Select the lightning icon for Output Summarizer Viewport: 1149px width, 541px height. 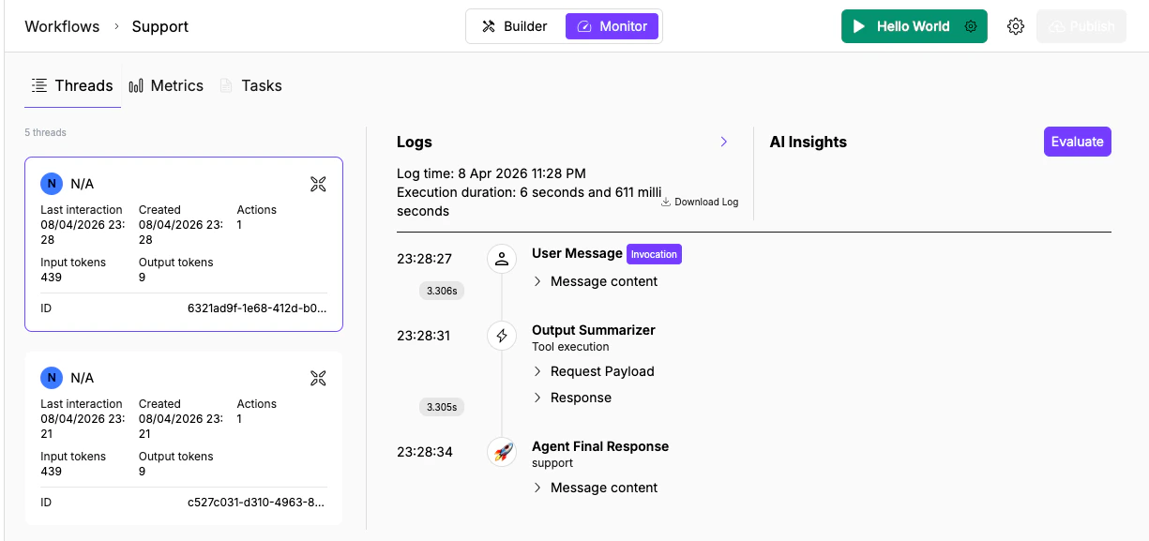pyautogui.click(x=502, y=336)
